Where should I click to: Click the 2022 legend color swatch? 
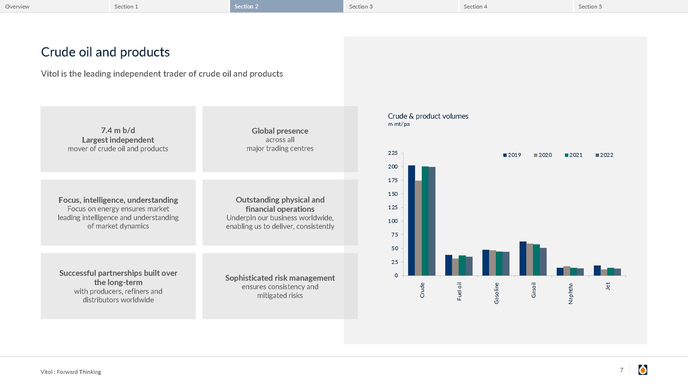coord(597,155)
